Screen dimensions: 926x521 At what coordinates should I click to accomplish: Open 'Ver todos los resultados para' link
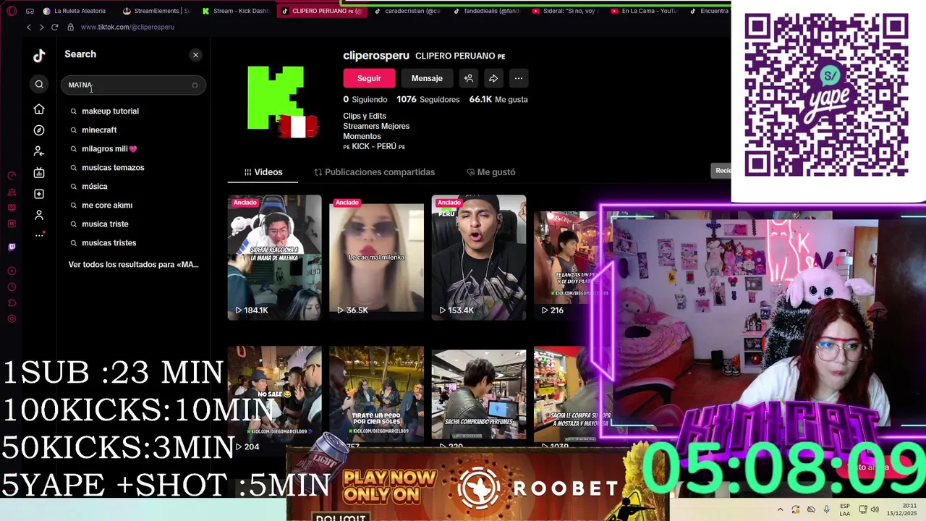(133, 265)
